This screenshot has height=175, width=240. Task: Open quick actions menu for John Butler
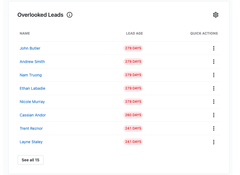pyautogui.click(x=213, y=48)
